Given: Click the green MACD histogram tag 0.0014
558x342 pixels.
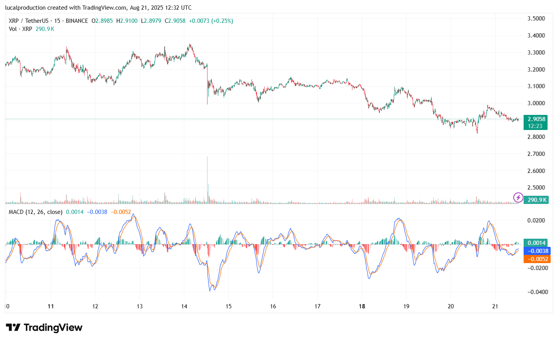Looking at the screenshot, I should click(x=536, y=243).
